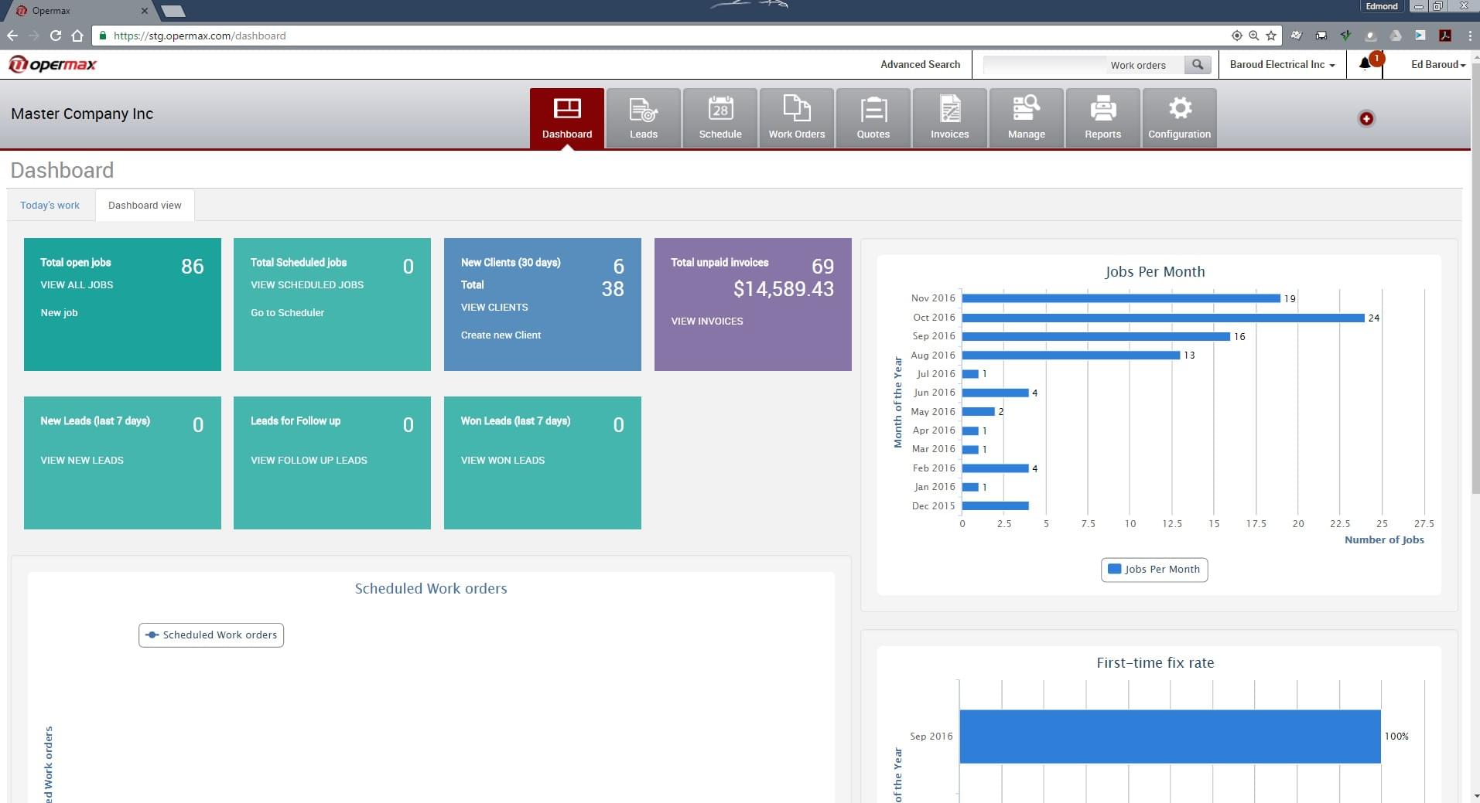
Task: Click the notification bell icon
Action: (x=1365, y=64)
